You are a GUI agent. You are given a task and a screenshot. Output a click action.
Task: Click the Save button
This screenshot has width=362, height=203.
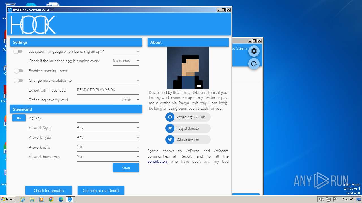coord(126,168)
